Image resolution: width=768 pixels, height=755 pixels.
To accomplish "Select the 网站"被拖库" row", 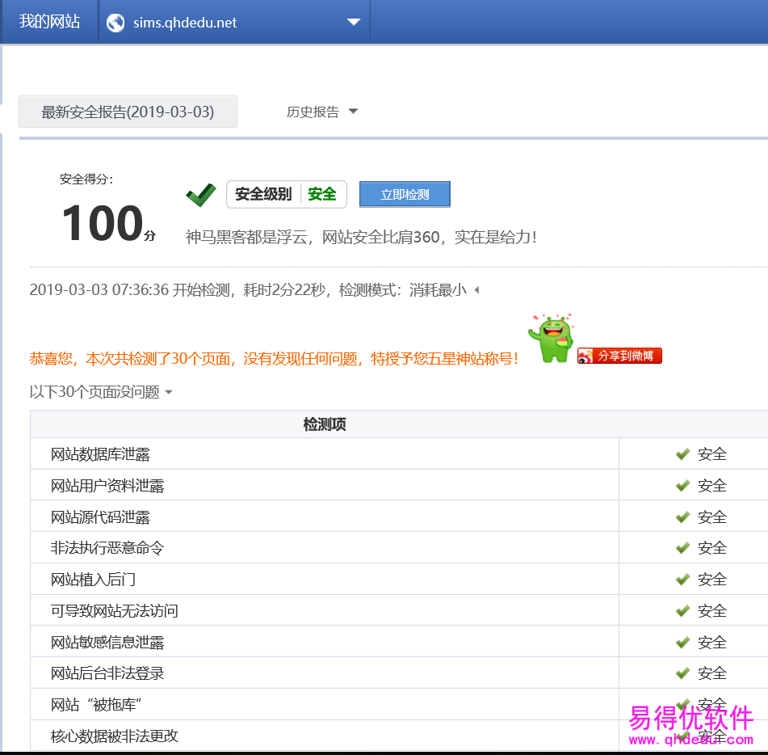I will [399, 705].
